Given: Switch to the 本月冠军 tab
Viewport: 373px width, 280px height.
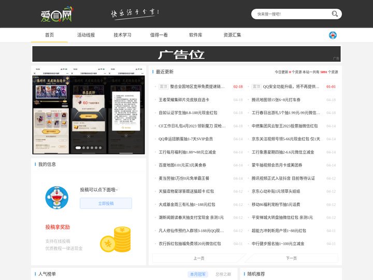Looking at the screenshot, I should click(198, 274).
